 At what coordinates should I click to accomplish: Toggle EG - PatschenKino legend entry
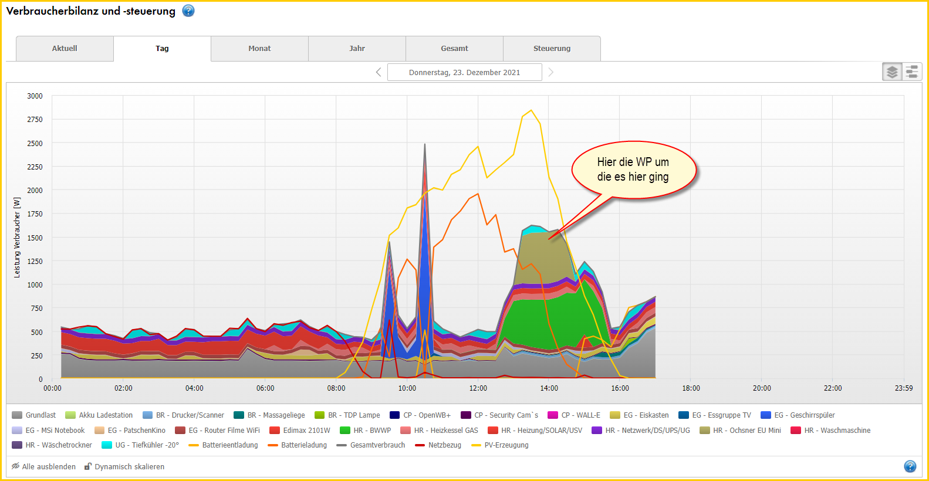130,431
